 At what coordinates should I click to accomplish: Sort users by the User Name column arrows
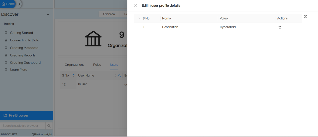pyautogui.click(x=115, y=76)
